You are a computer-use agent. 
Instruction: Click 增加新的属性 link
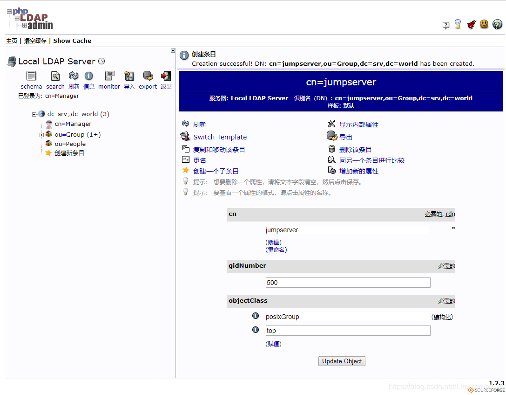click(x=359, y=171)
